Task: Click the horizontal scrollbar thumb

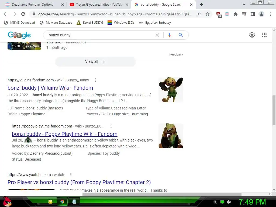Action: pyautogui.click(x=162, y=194)
